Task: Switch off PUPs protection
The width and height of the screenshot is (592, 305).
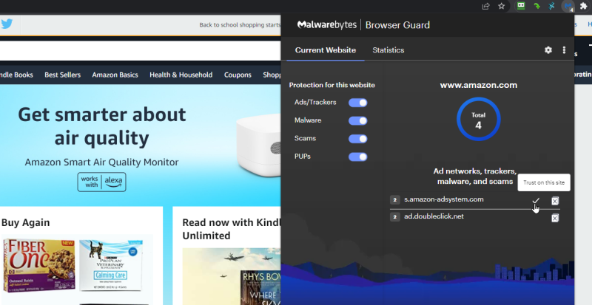Action: (358, 157)
